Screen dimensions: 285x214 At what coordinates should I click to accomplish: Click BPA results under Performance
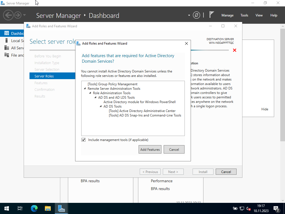pos(160,189)
